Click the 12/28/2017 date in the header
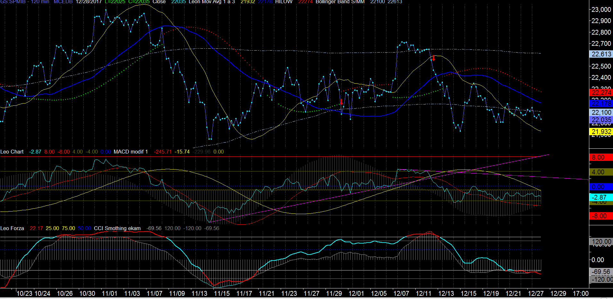Screen dimensions: 613x299 coord(89,2)
